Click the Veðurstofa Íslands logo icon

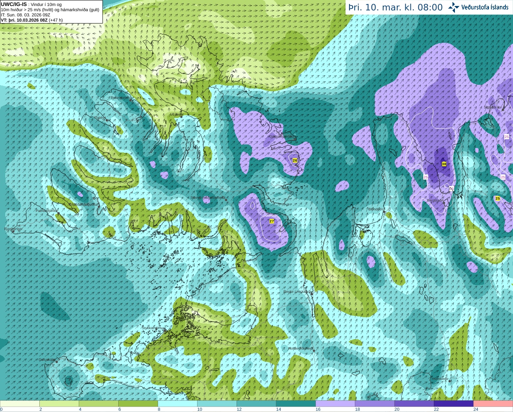point(454,7)
